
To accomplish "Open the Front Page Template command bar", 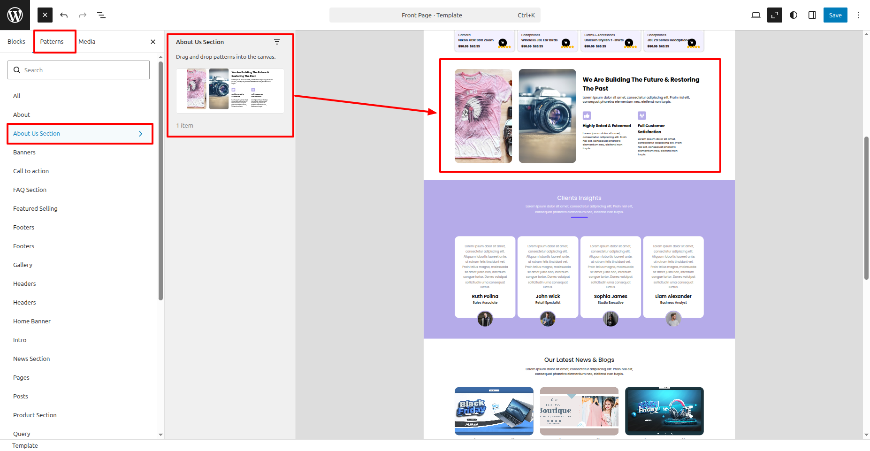I will point(435,15).
